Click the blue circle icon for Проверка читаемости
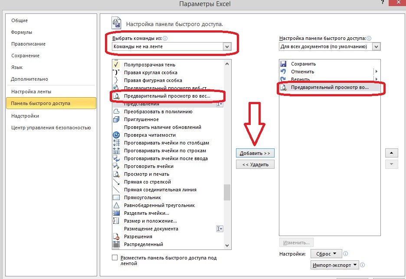Image resolution: width=406 pixels, height=279 pixels. point(116,135)
